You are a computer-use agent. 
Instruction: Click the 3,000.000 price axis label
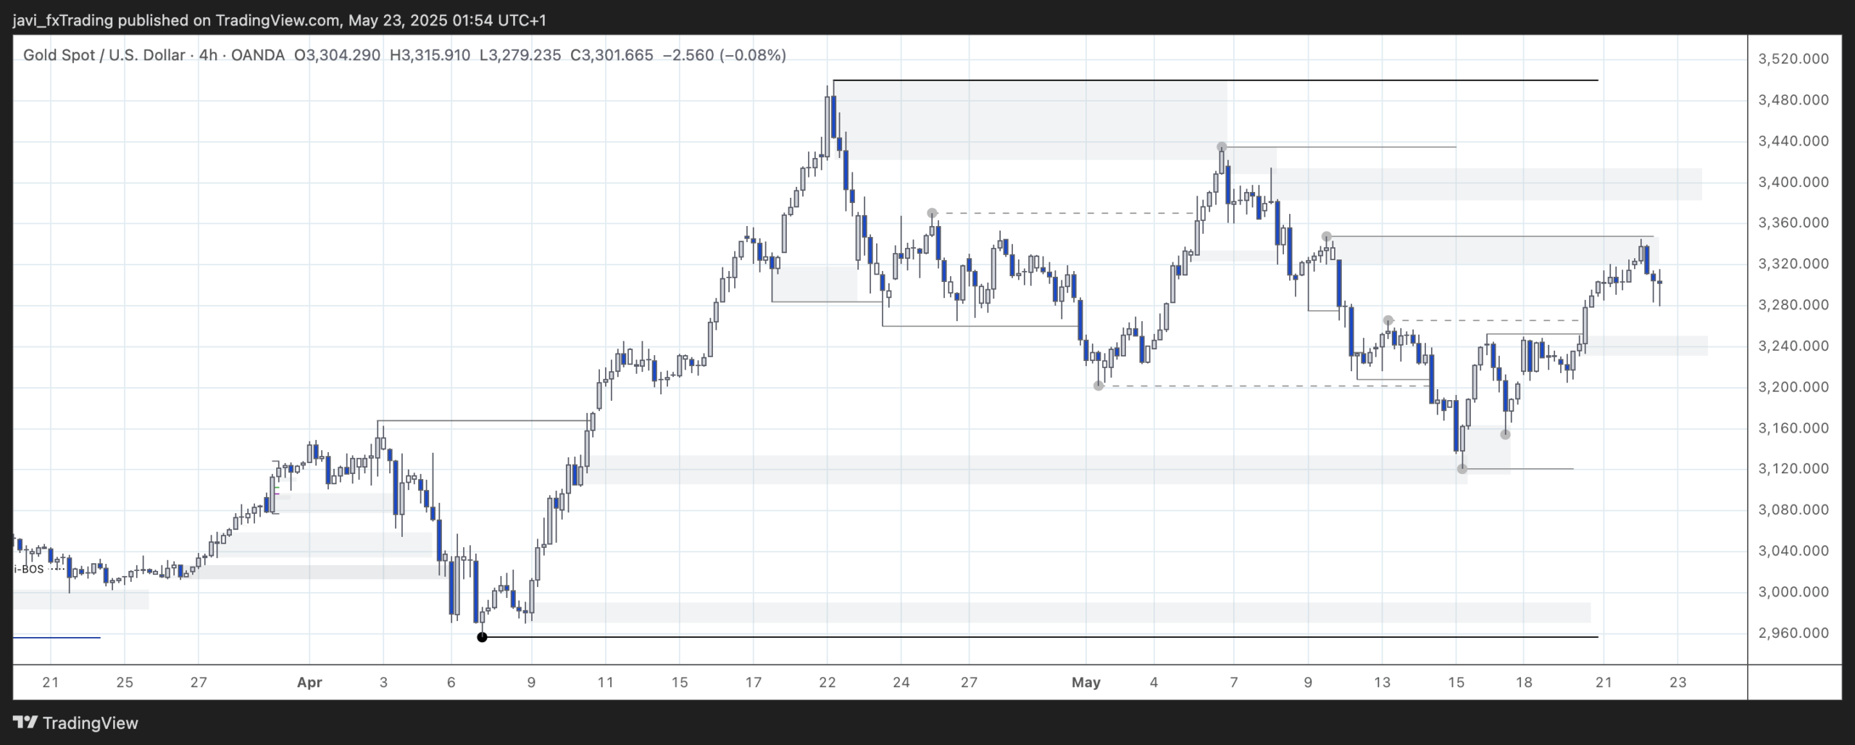1793,591
